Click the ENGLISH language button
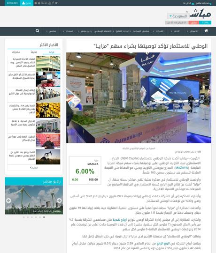Viewport: 216px width, 253px height. 12,3
